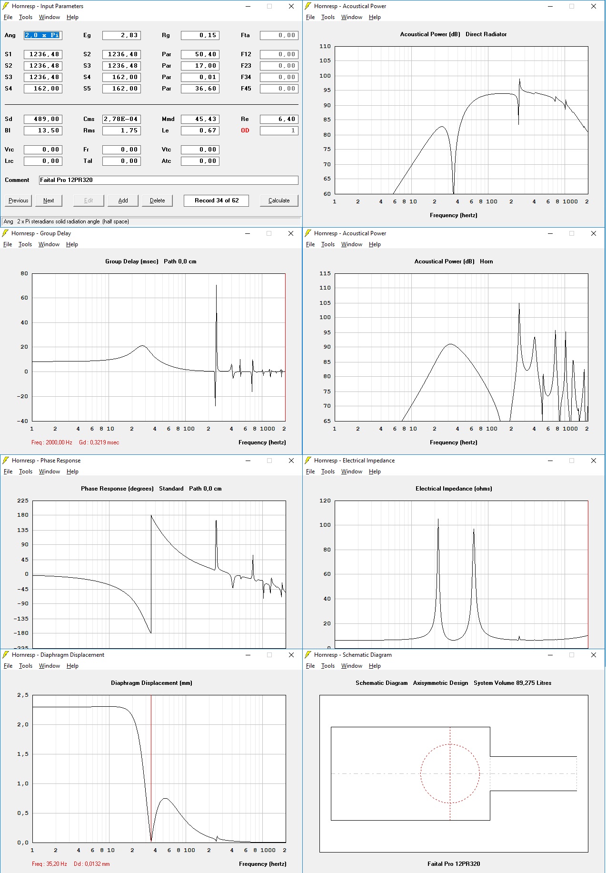The image size is (606, 873).
Task: Click the Sd field with 489,00
Action: tap(43, 119)
